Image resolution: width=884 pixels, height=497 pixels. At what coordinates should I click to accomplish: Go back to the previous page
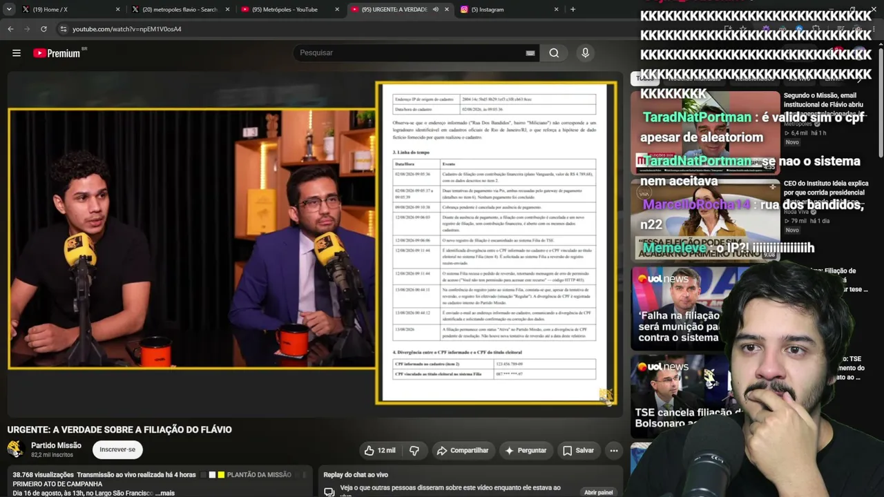click(10, 29)
